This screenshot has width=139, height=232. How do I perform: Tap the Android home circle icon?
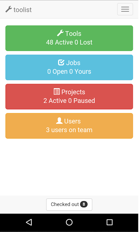click(x=69, y=223)
